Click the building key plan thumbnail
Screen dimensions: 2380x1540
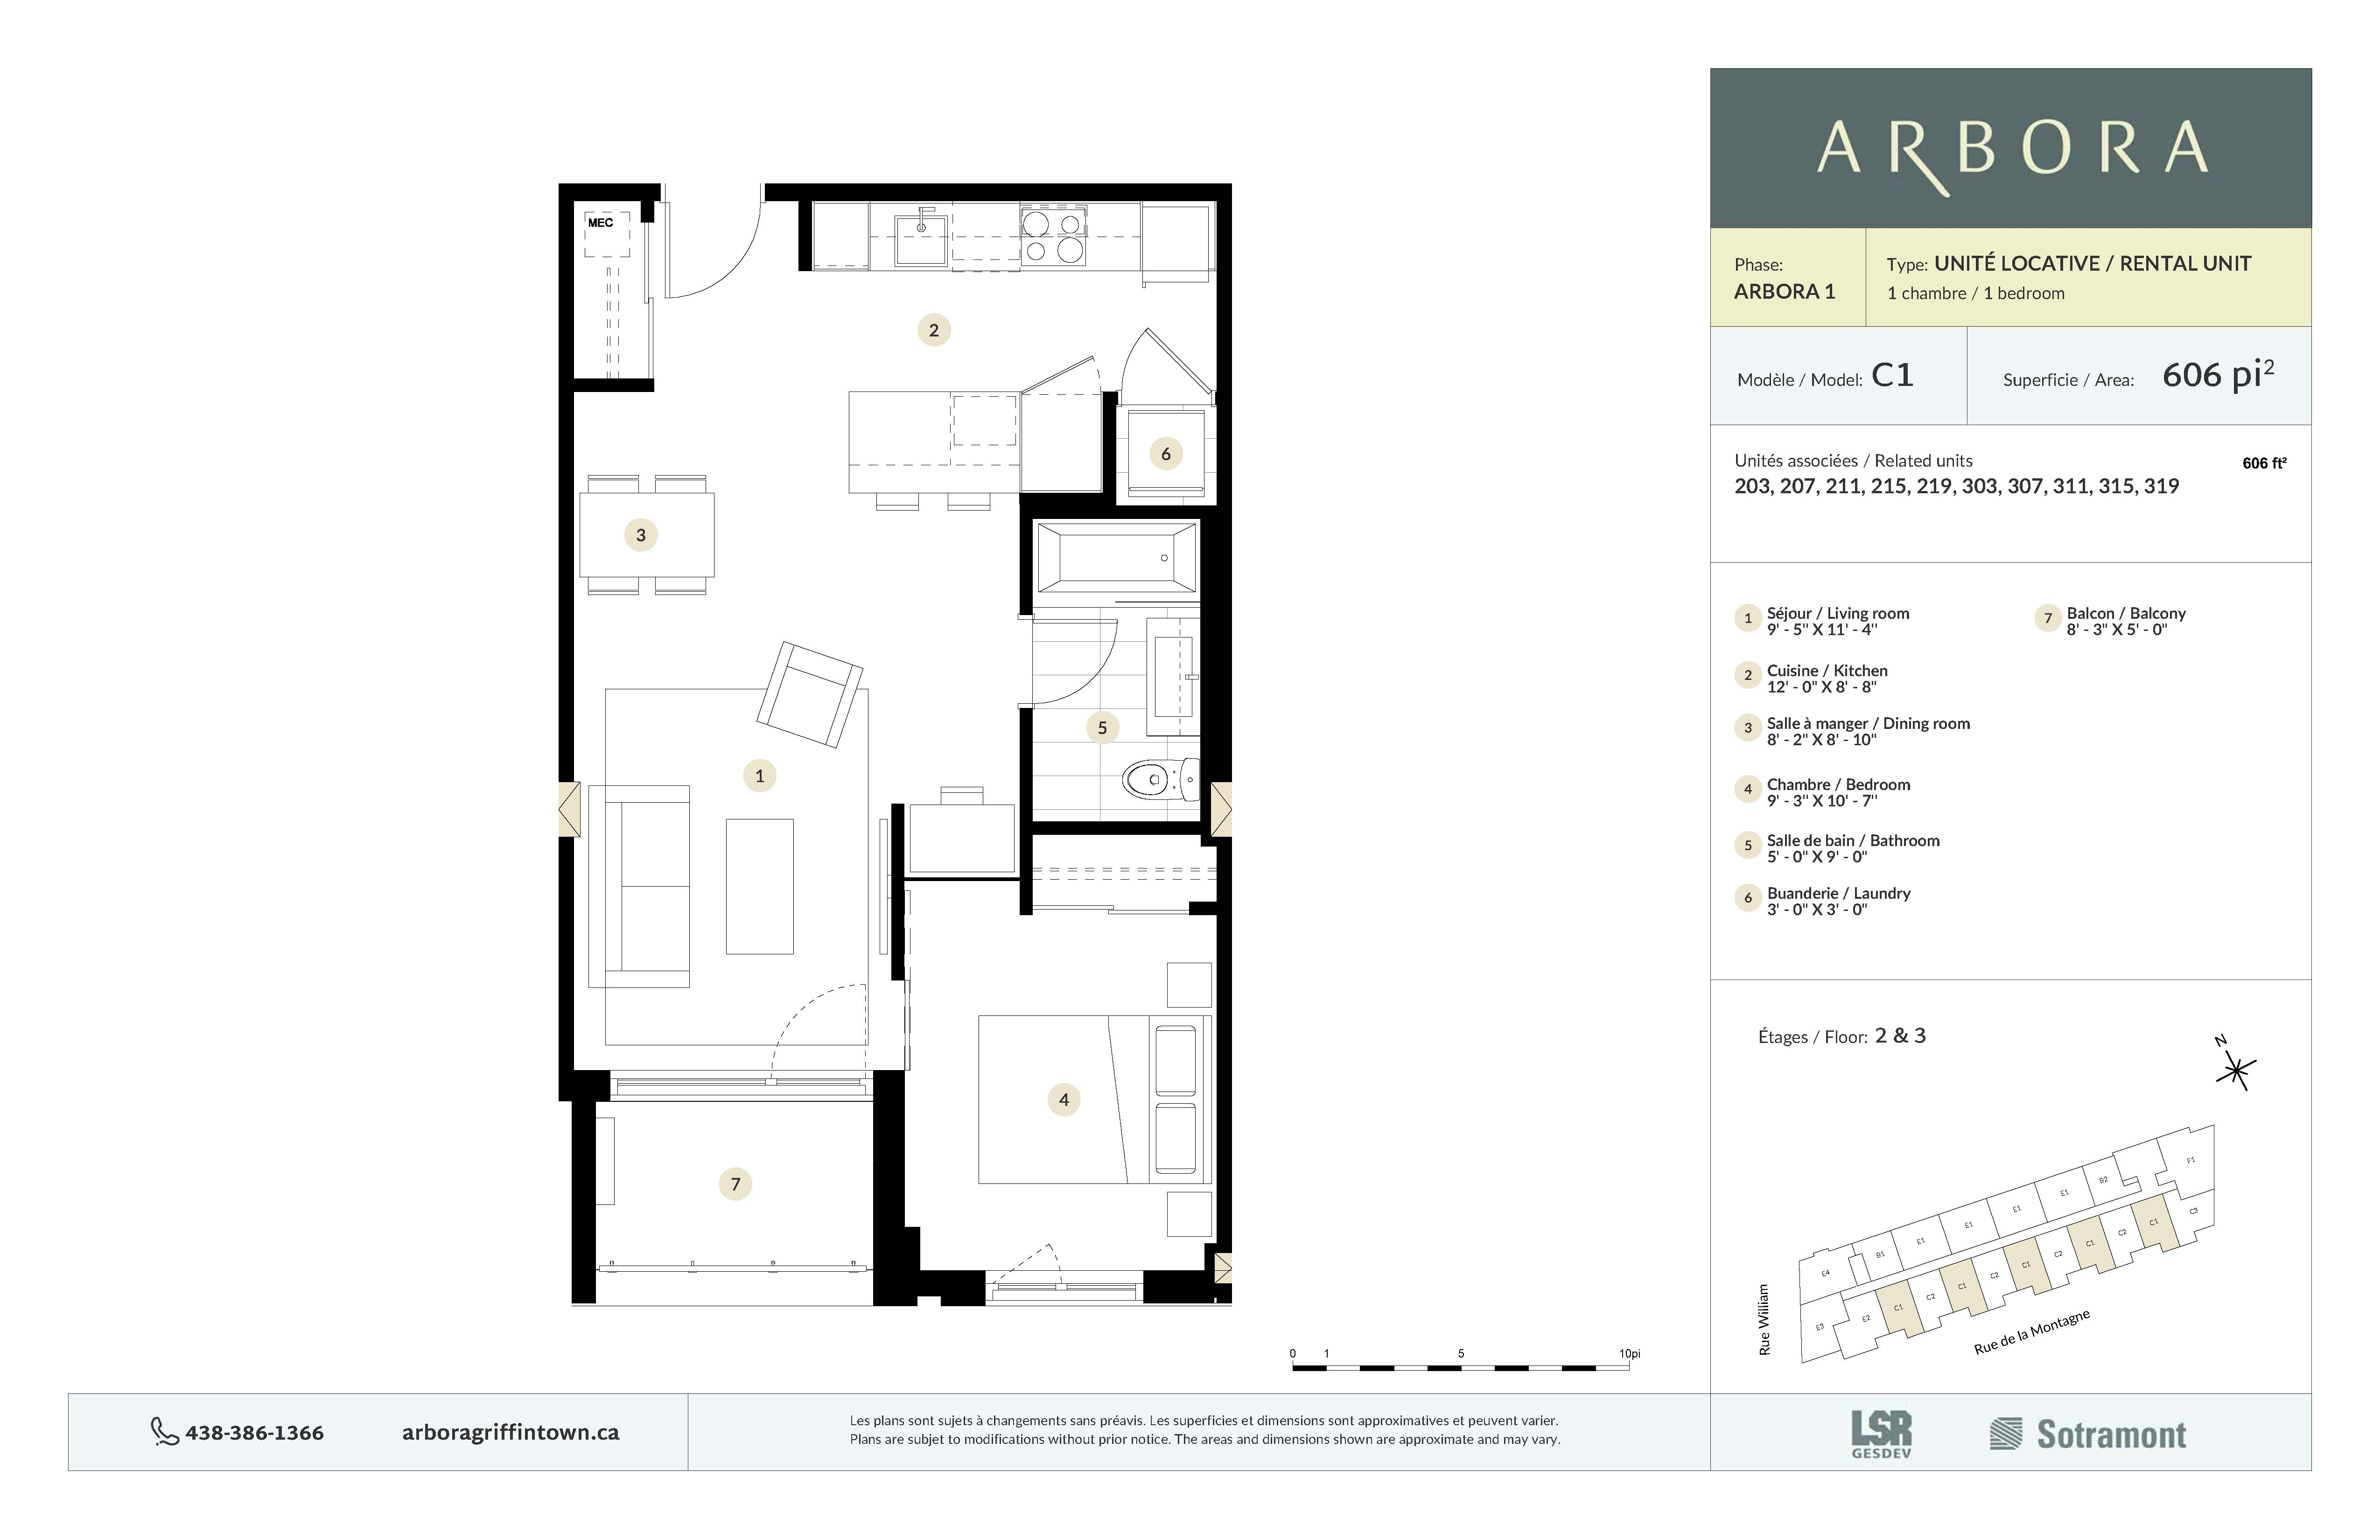[2007, 1243]
